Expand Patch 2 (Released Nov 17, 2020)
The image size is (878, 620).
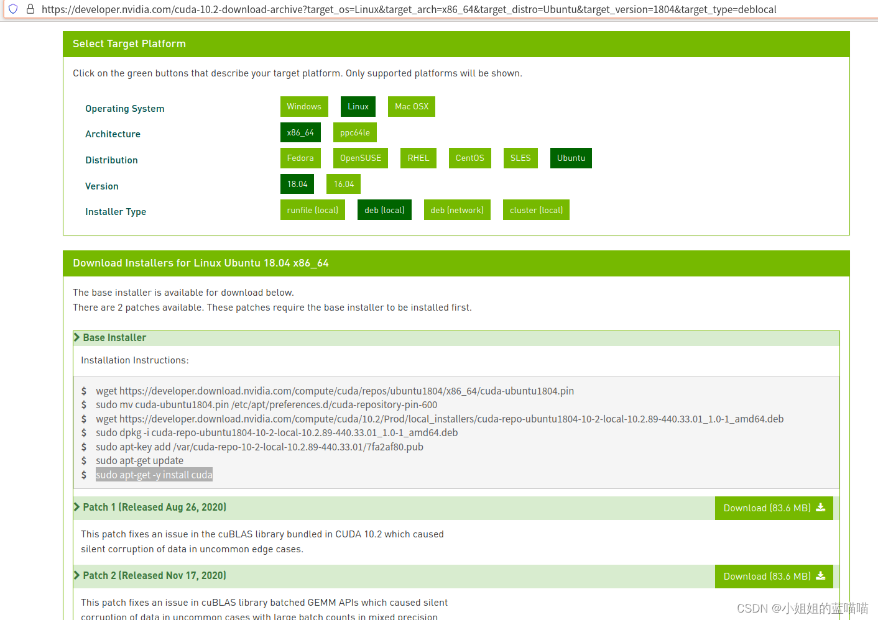pyautogui.click(x=150, y=575)
